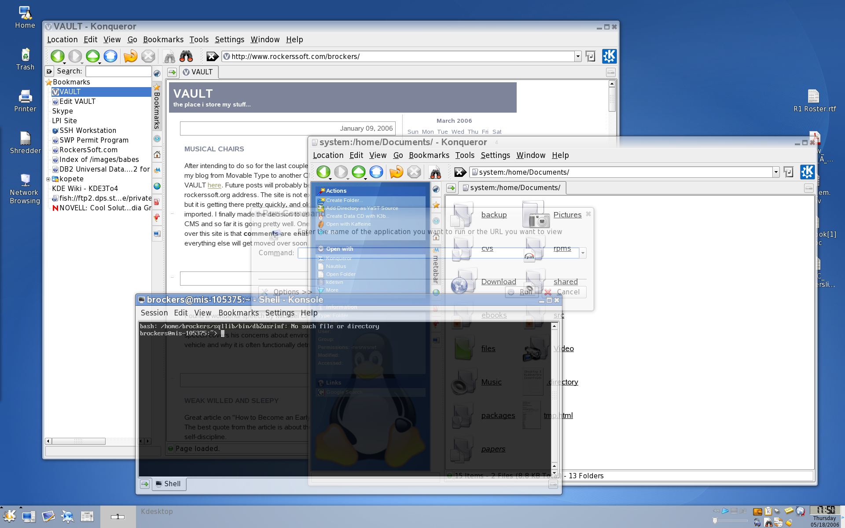Click star Bookmarks icon in VAULT sidebar strip

(157, 87)
